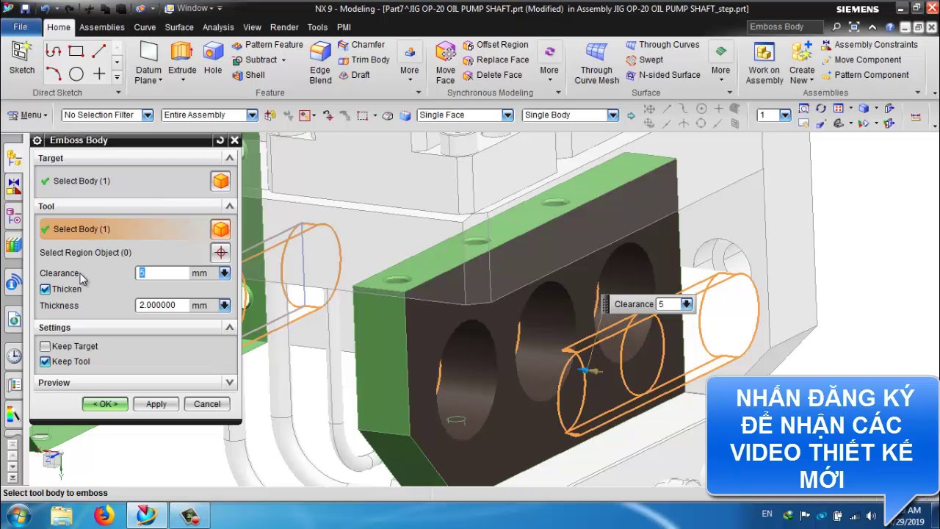
Task: Open the Window menu in title bar
Action: coord(192,9)
